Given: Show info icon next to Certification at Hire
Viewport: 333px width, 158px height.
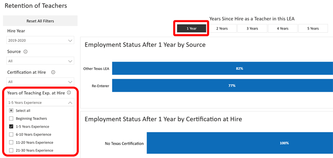Looking at the screenshot, I should (53, 72).
